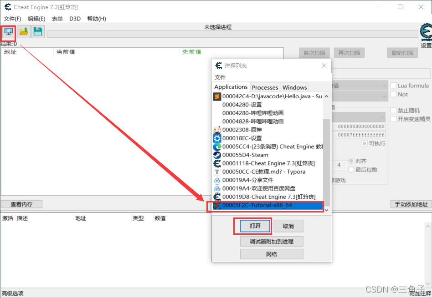Open the D3D menu
432x298 pixels.
click(75, 19)
